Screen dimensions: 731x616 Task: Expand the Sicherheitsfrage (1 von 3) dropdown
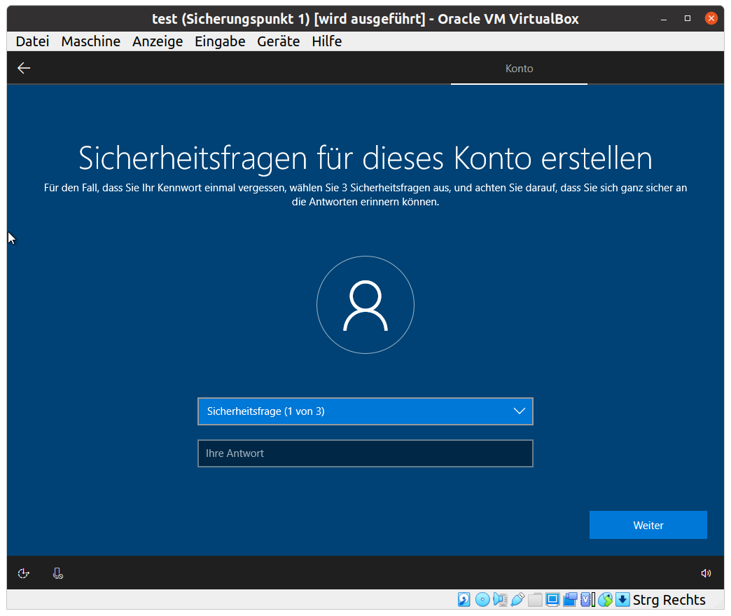point(365,411)
